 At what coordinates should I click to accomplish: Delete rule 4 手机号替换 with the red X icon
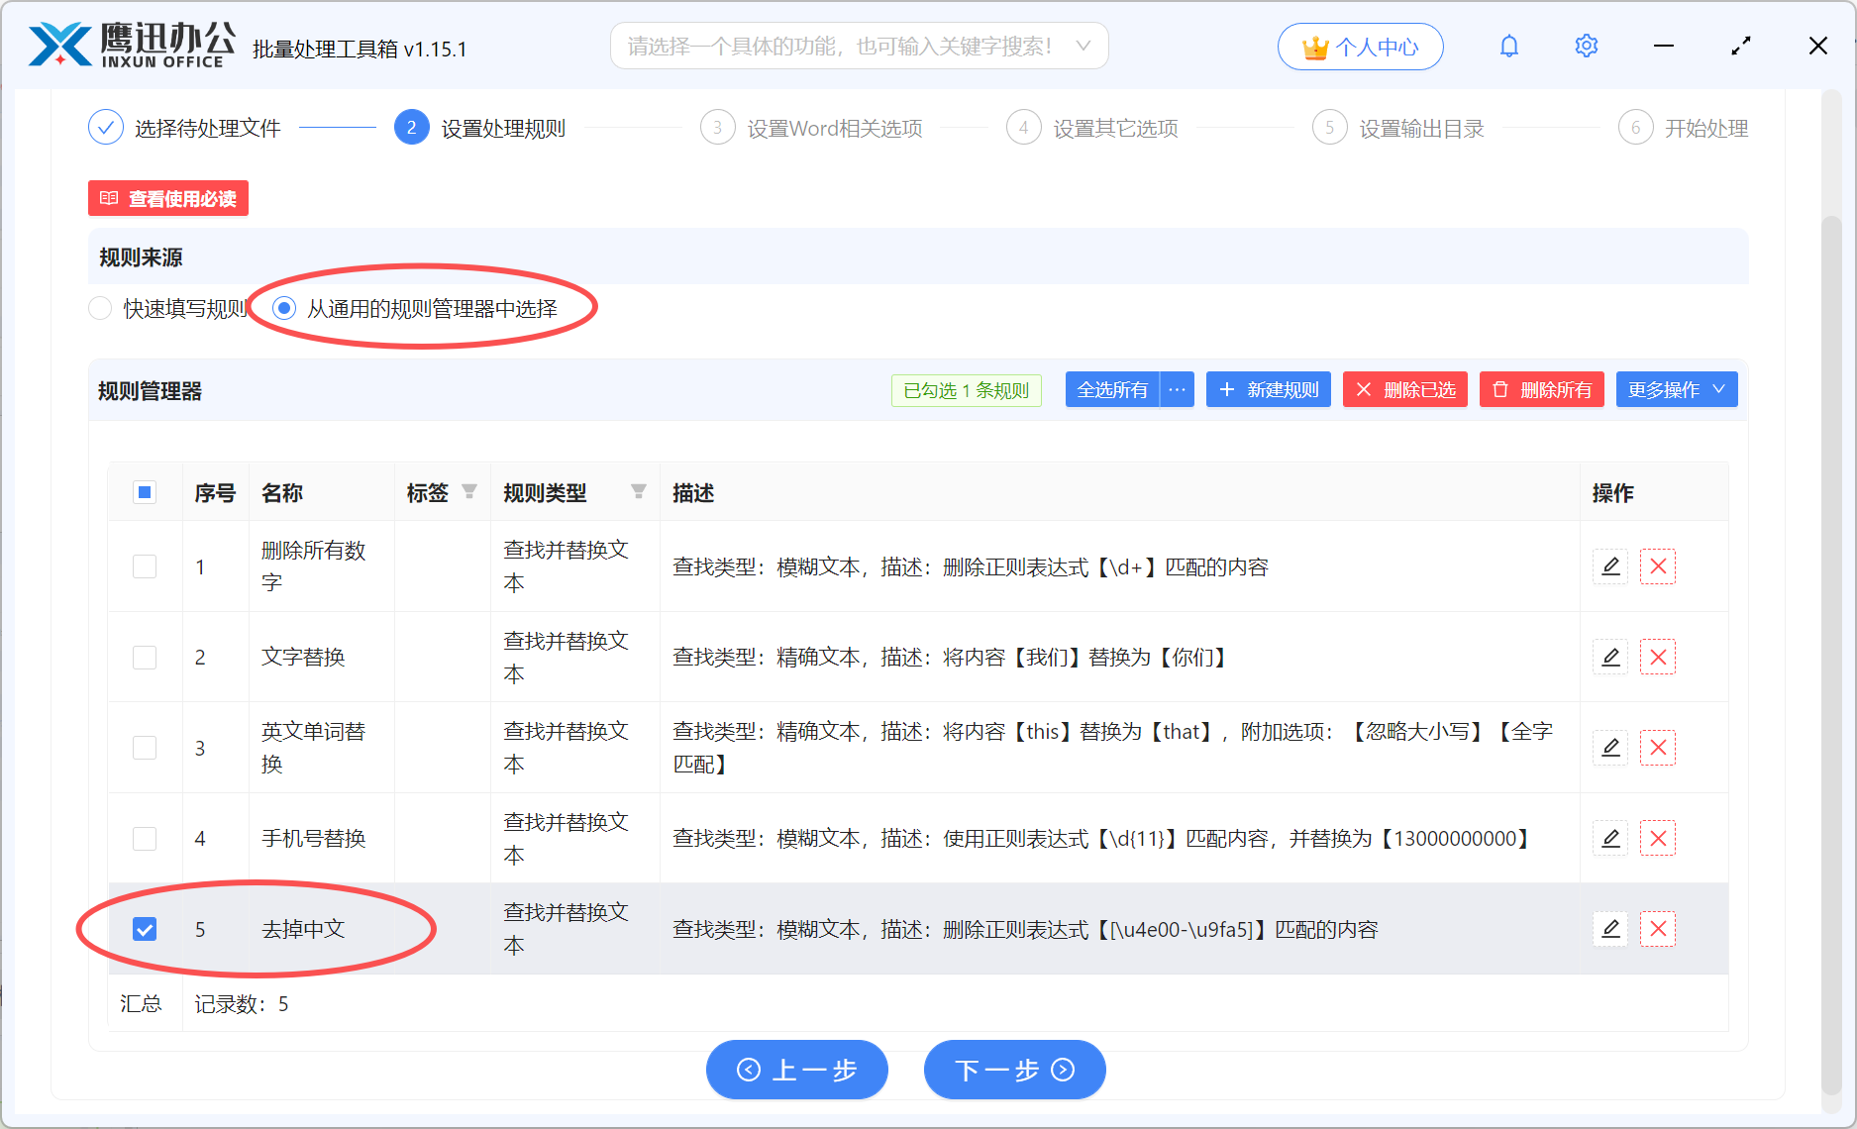pos(1658,838)
